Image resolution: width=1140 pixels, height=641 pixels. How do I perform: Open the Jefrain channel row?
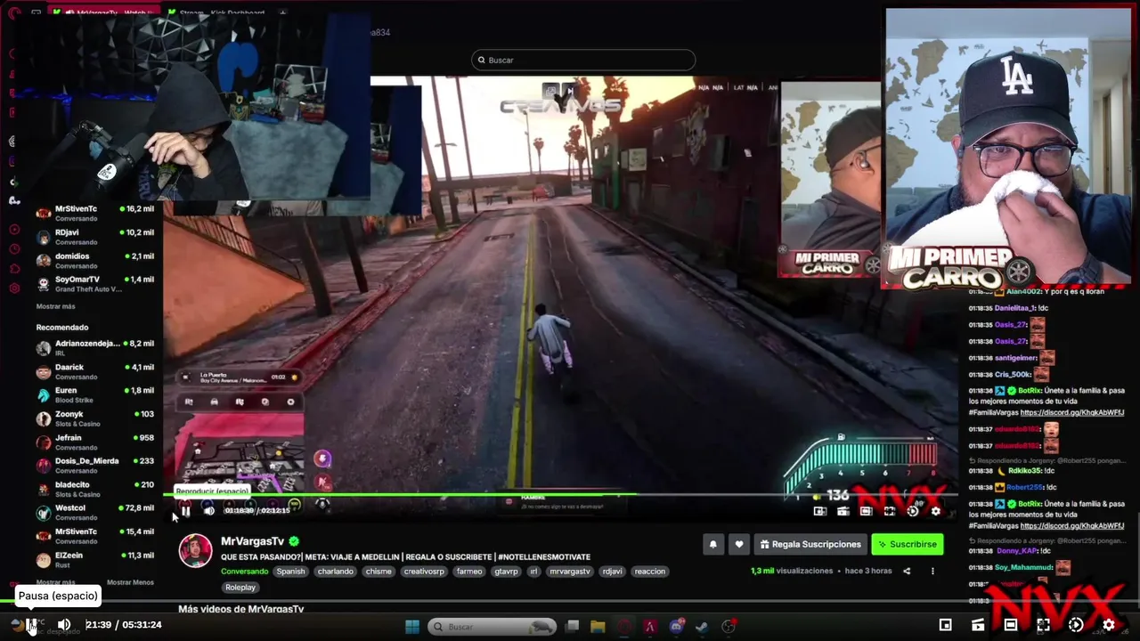(94, 442)
